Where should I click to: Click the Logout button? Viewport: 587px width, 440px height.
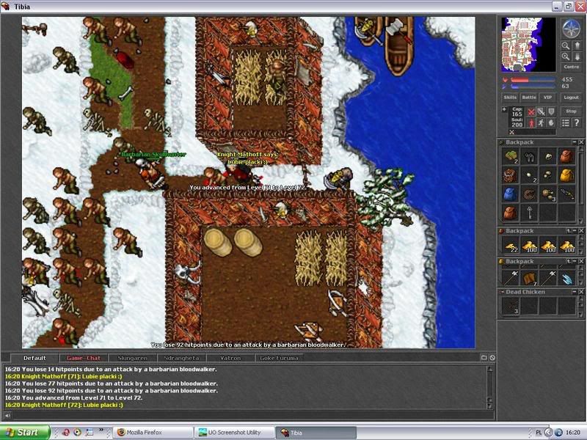click(572, 98)
